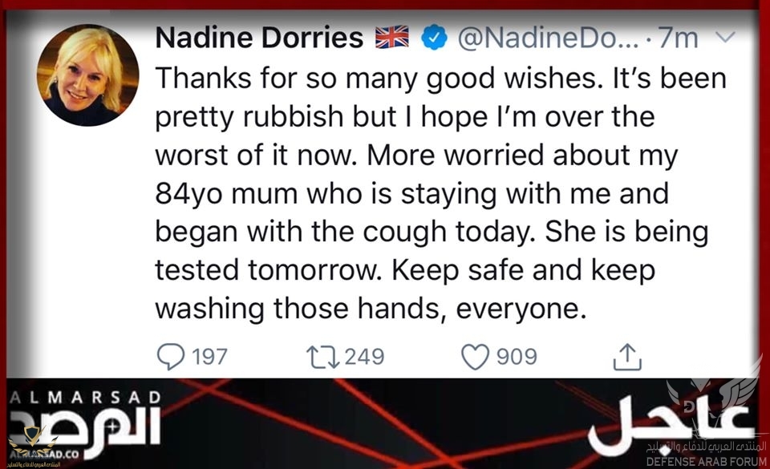The height and width of the screenshot is (469, 770).
Task: Click the 249 retweets count
Action: [364, 356]
